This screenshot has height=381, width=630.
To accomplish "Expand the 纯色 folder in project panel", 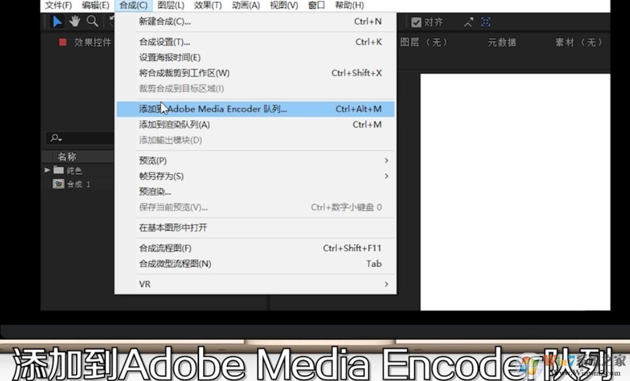I will coord(47,170).
